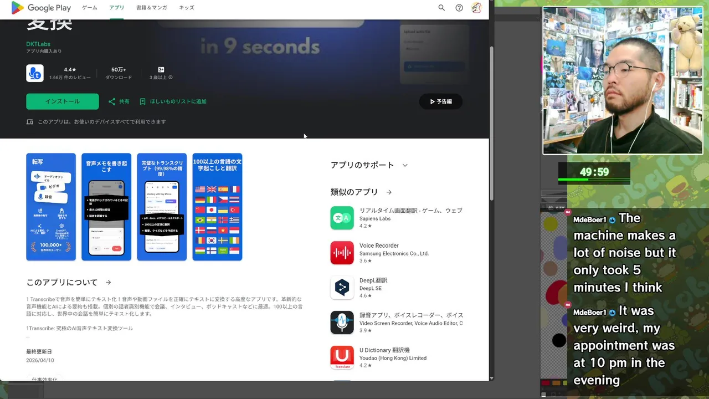
Task: Open Samsung Voice Recorder app icon
Action: coord(342,253)
